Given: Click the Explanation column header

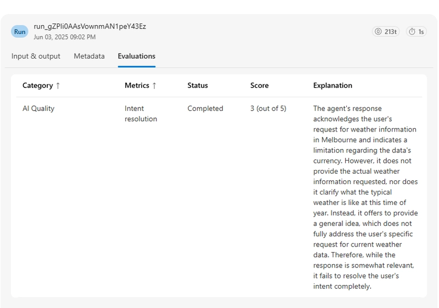Looking at the screenshot, I should [x=333, y=85].
